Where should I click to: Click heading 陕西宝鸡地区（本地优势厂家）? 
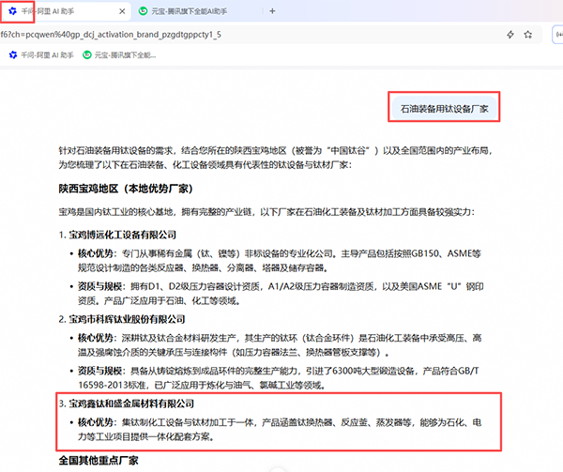(126, 189)
